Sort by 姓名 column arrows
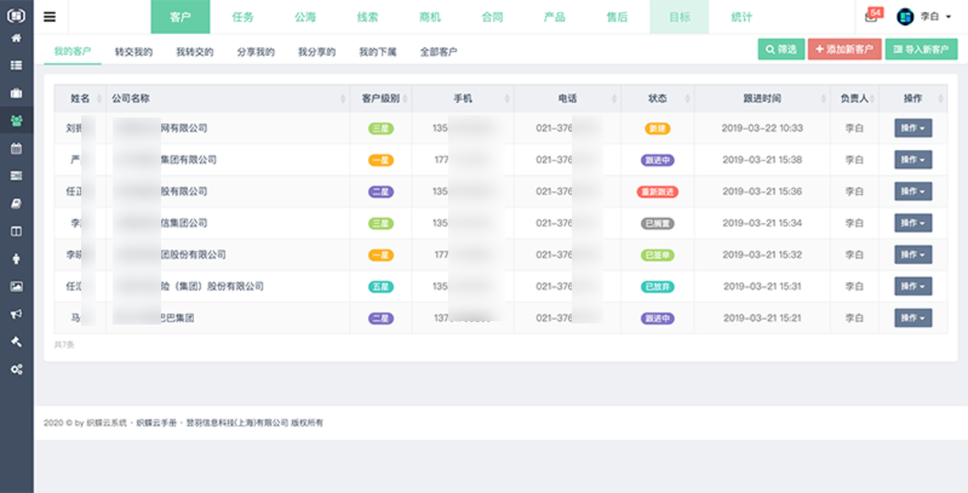Viewport: 968px width, 493px height. [99, 99]
